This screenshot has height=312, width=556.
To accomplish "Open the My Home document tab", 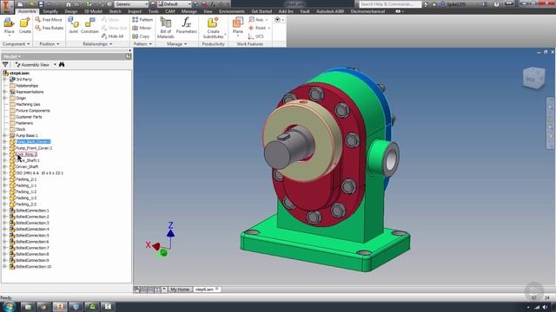I will tap(180, 289).
